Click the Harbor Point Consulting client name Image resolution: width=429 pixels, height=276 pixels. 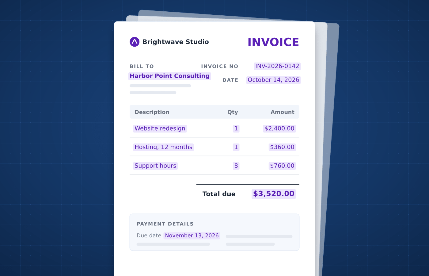[x=169, y=76]
